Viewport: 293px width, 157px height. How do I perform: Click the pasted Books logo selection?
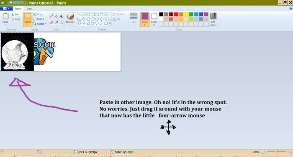(x=18, y=52)
